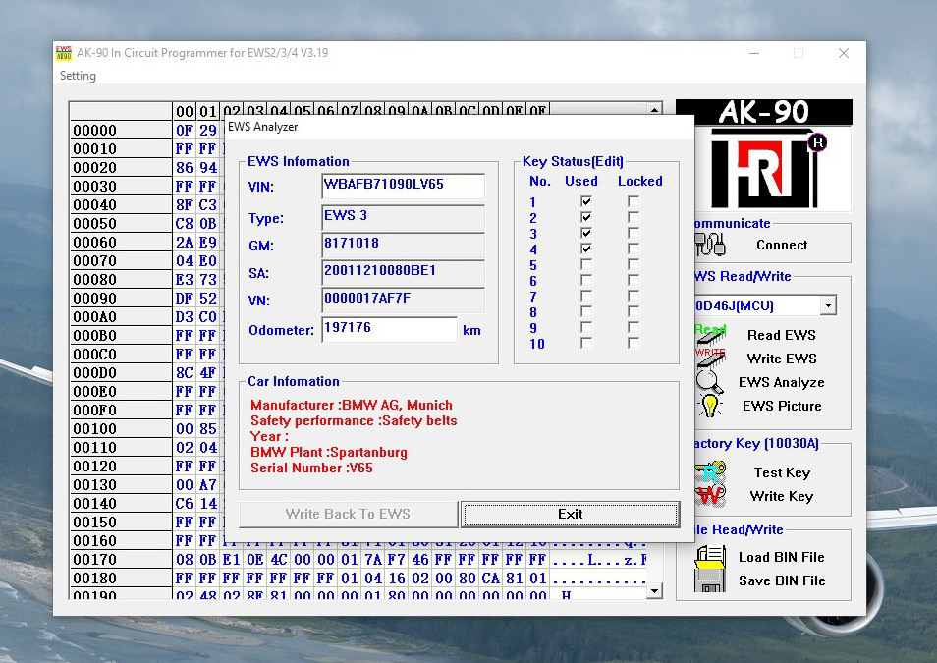The image size is (937, 663).
Task: Open the Setting menu
Action: coord(78,76)
